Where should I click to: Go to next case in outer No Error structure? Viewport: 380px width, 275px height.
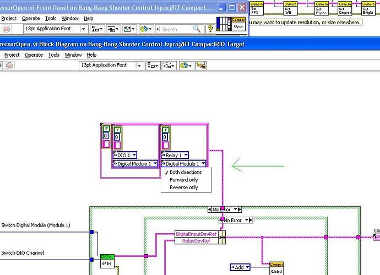240,210
